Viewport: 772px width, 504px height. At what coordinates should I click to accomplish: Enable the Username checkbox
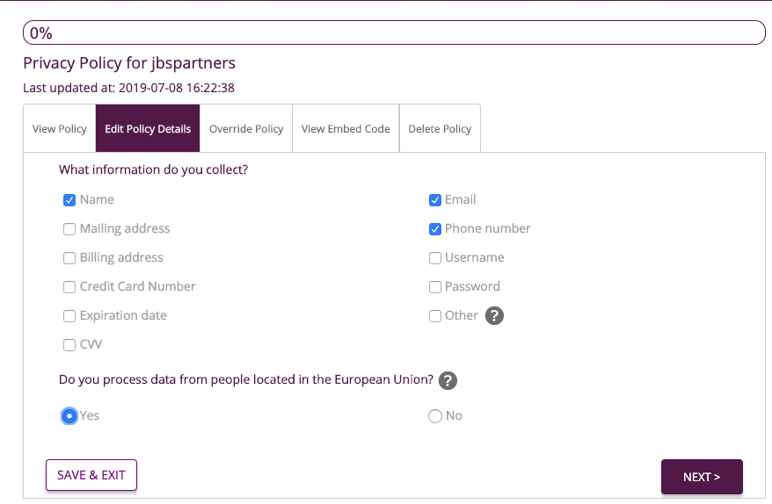435,258
